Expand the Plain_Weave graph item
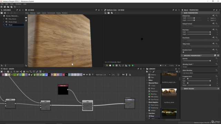The image size is (221, 124). click(x=3, y=19)
